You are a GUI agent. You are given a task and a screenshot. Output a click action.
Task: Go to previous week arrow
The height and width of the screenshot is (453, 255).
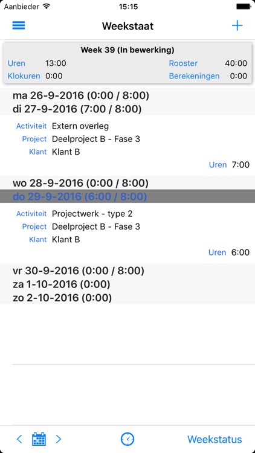coord(19,439)
